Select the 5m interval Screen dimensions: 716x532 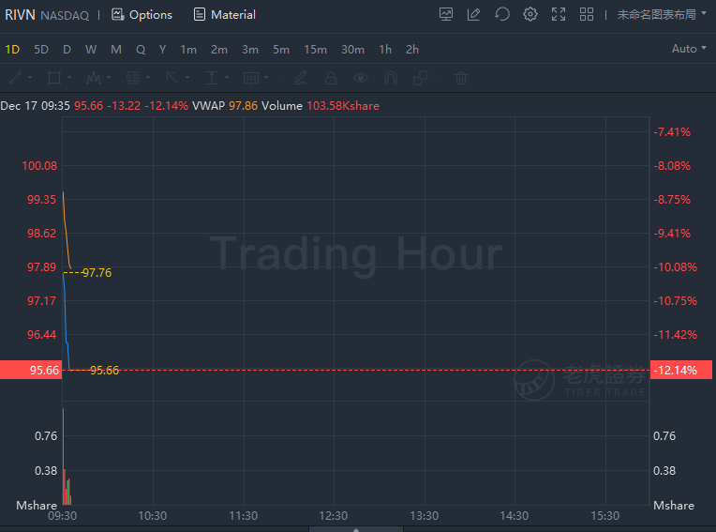click(281, 50)
